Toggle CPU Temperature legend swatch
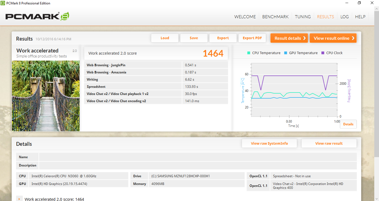Screen dimensions: 379x201 coord(249,53)
